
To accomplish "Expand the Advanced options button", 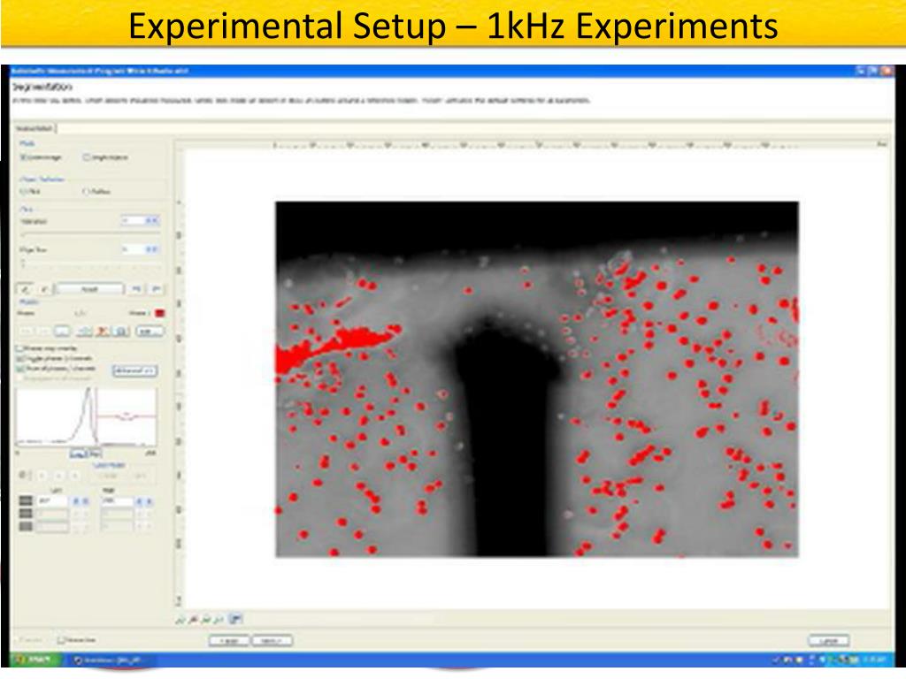I will pyautogui.click(x=134, y=370).
